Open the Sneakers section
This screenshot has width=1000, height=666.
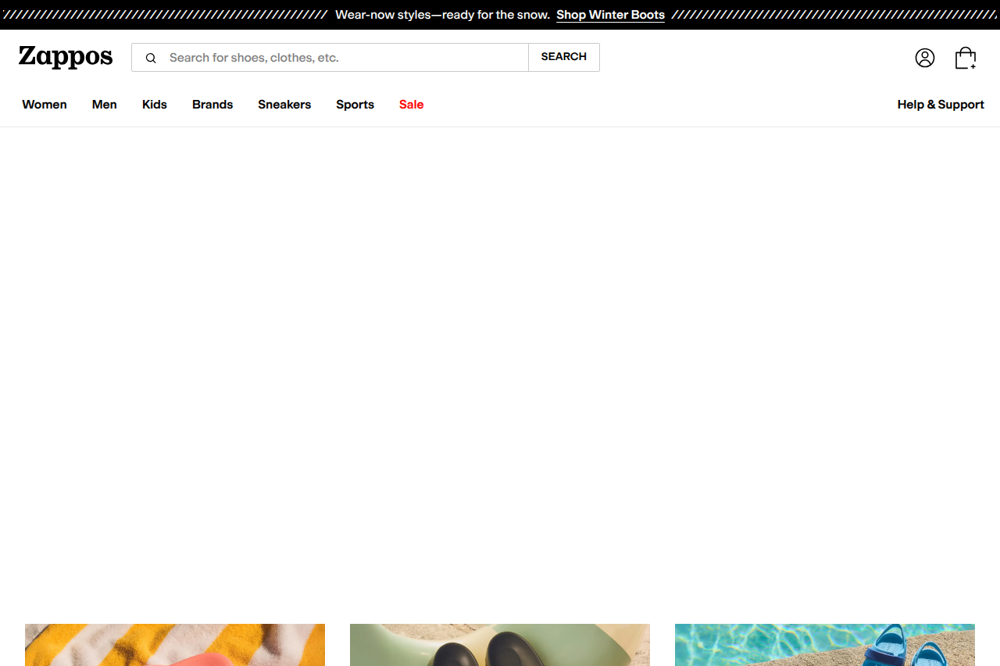(284, 105)
